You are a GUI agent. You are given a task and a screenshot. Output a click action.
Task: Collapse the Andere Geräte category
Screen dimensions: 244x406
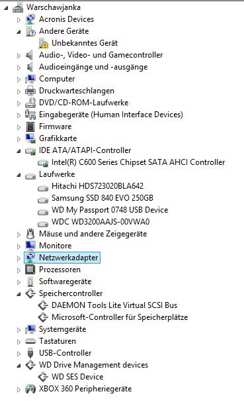tap(19, 32)
